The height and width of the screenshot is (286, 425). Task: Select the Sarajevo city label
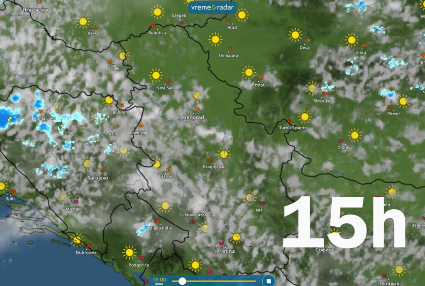click(98, 178)
